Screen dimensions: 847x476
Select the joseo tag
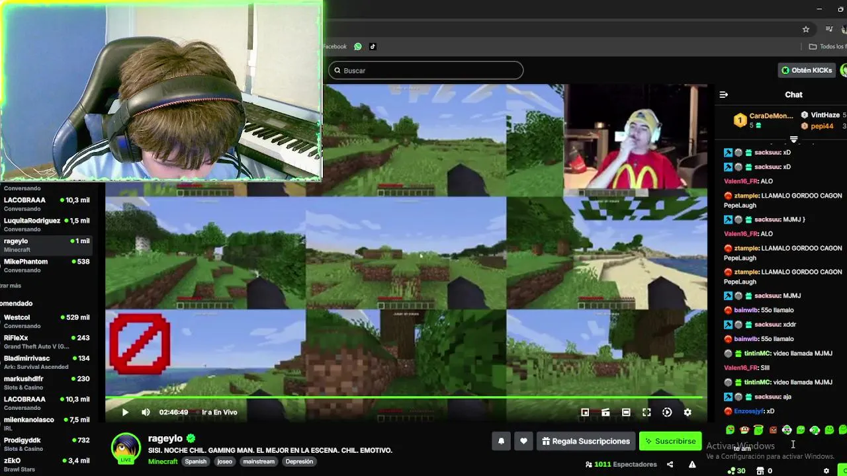click(225, 461)
